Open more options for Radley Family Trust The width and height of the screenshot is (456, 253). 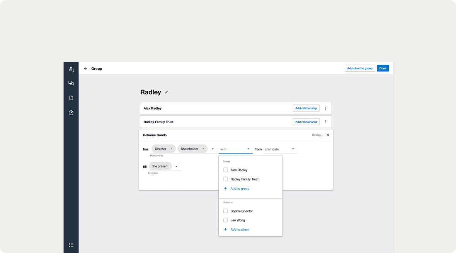[325, 122]
